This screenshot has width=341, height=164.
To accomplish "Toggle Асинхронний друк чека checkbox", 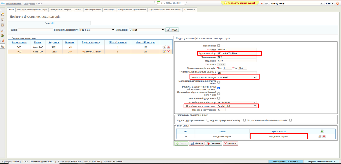I will pyautogui.click(x=219, y=98).
